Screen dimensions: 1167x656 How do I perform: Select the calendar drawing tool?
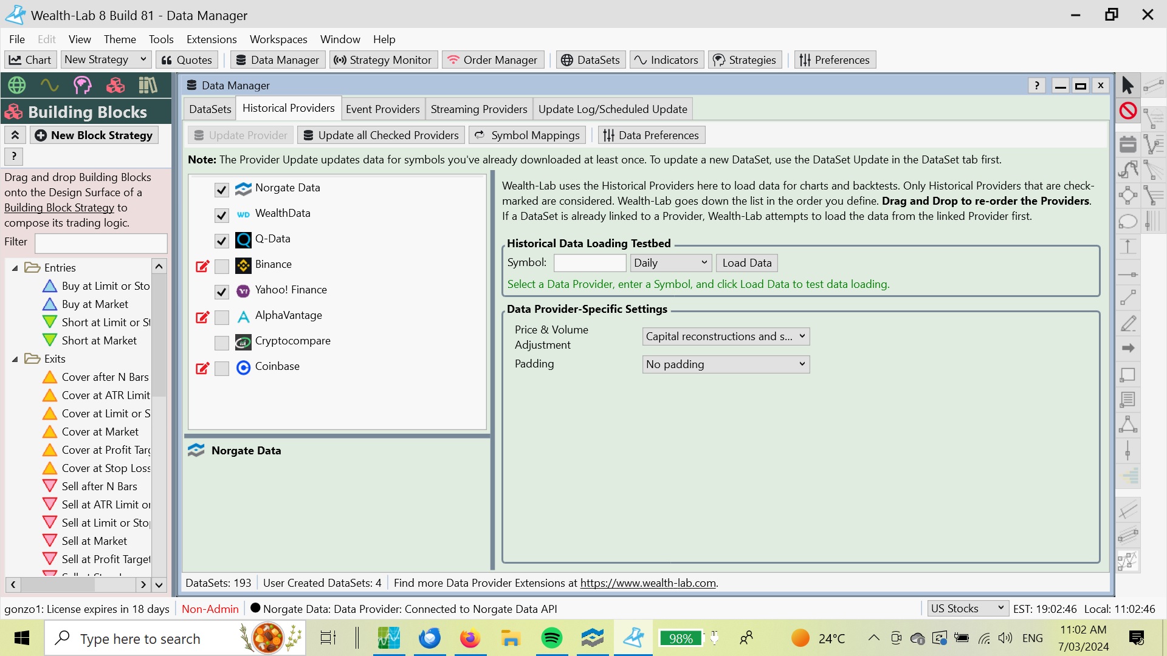pyautogui.click(x=1127, y=144)
